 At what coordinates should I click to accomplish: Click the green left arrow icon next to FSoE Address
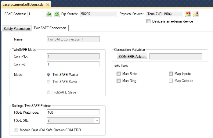49,14
